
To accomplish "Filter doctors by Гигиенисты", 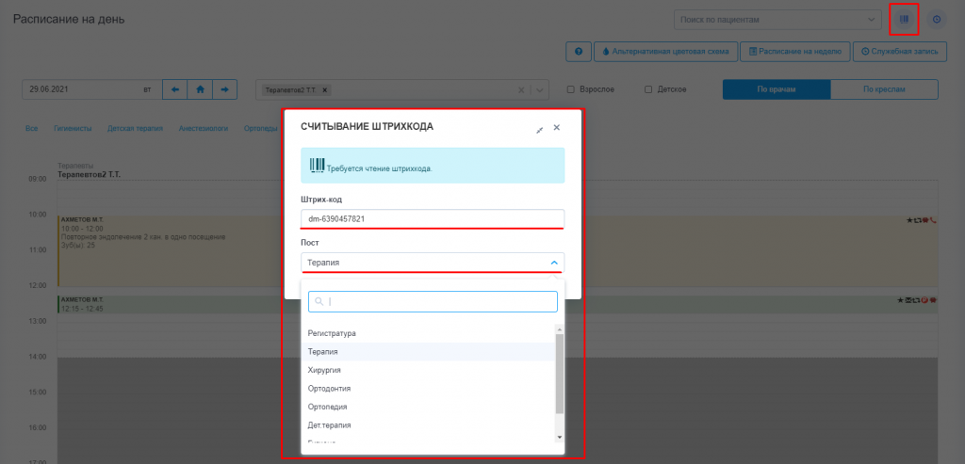I will tap(73, 129).
